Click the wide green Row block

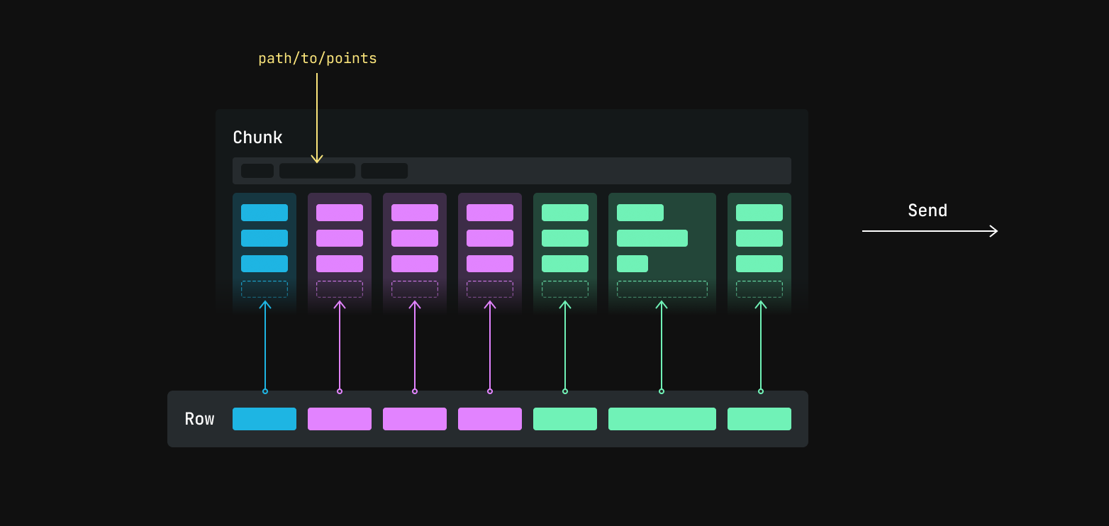(662, 419)
